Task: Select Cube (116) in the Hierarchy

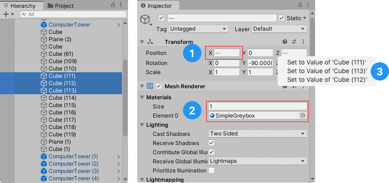Action: 62,113
